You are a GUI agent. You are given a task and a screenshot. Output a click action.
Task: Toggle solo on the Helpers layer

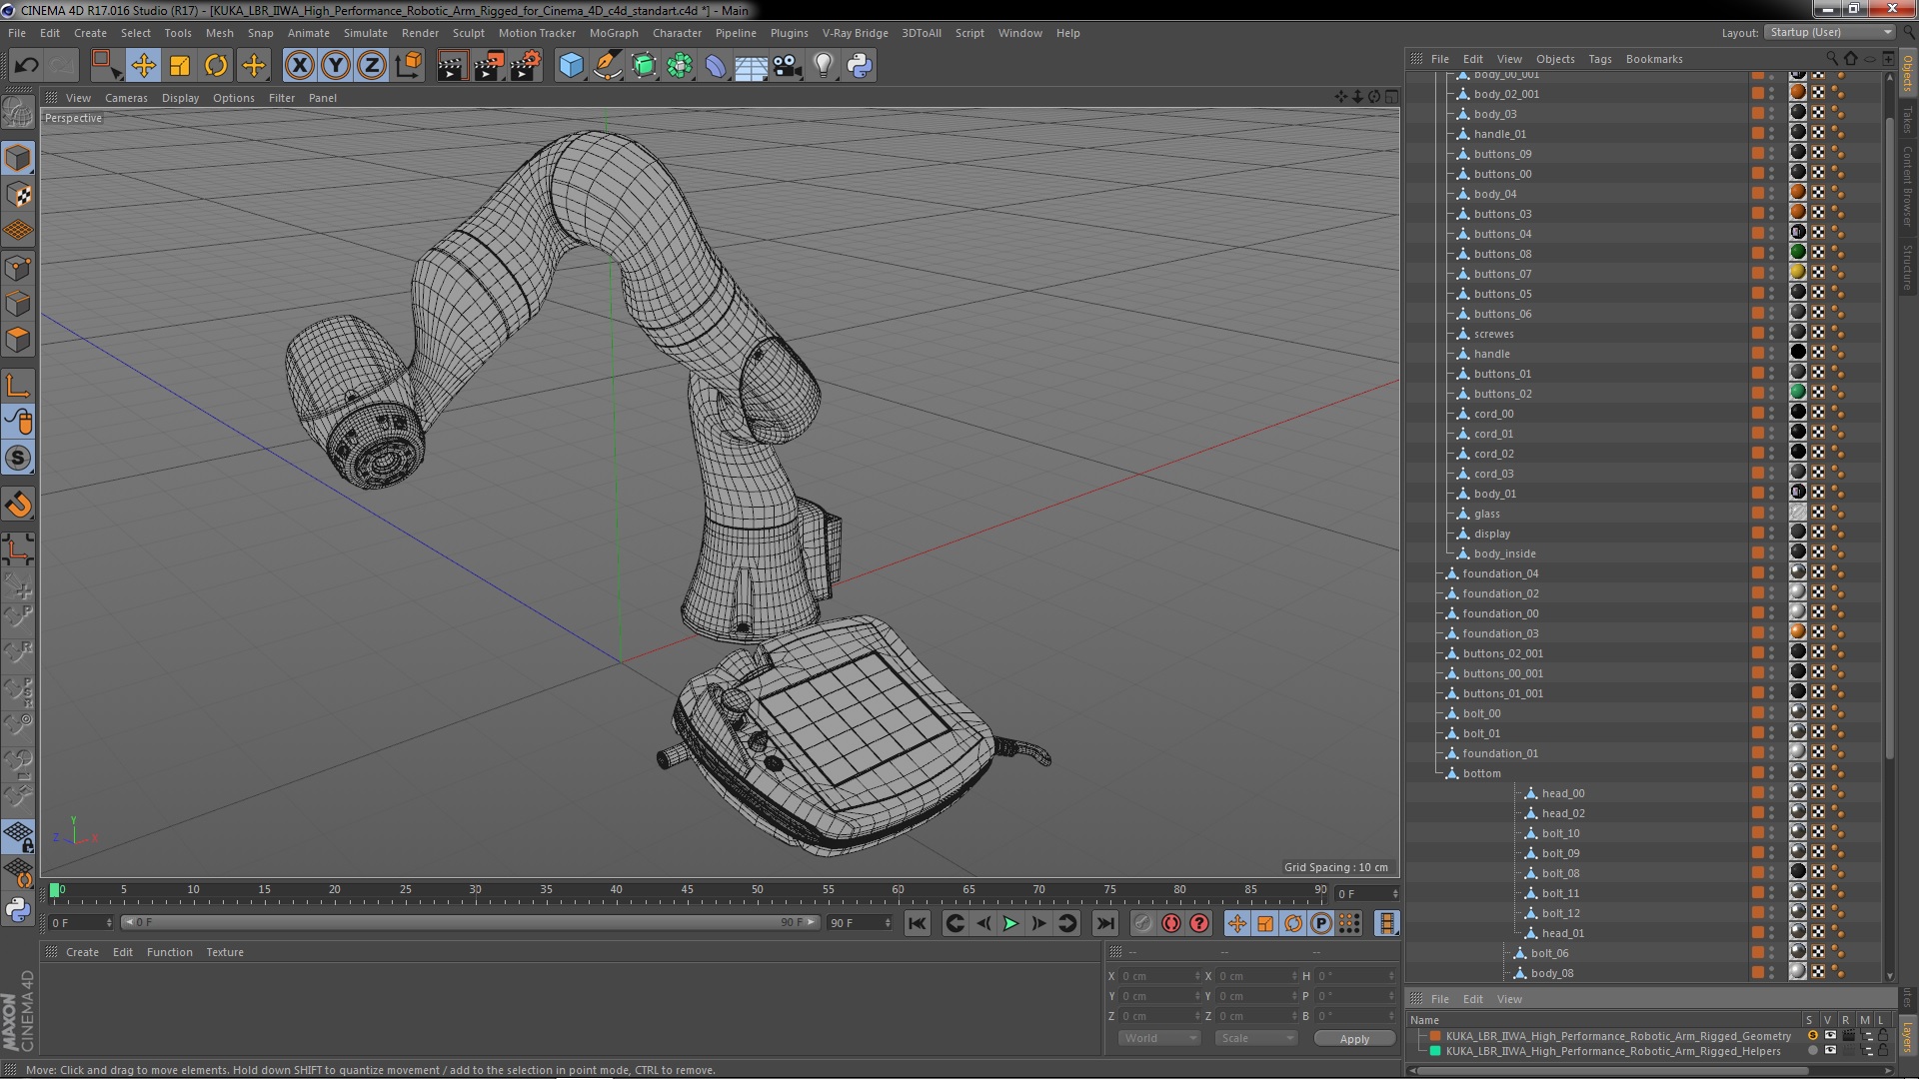1812,1051
